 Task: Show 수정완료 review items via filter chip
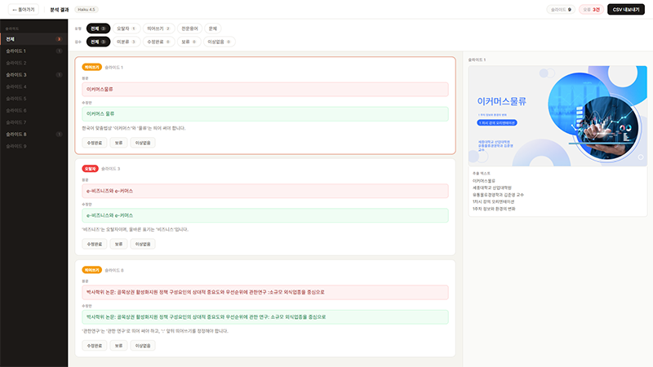[x=158, y=42]
